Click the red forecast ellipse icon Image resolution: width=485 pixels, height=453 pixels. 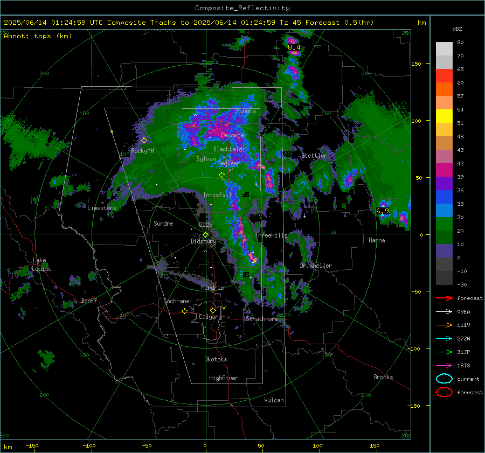point(444,392)
